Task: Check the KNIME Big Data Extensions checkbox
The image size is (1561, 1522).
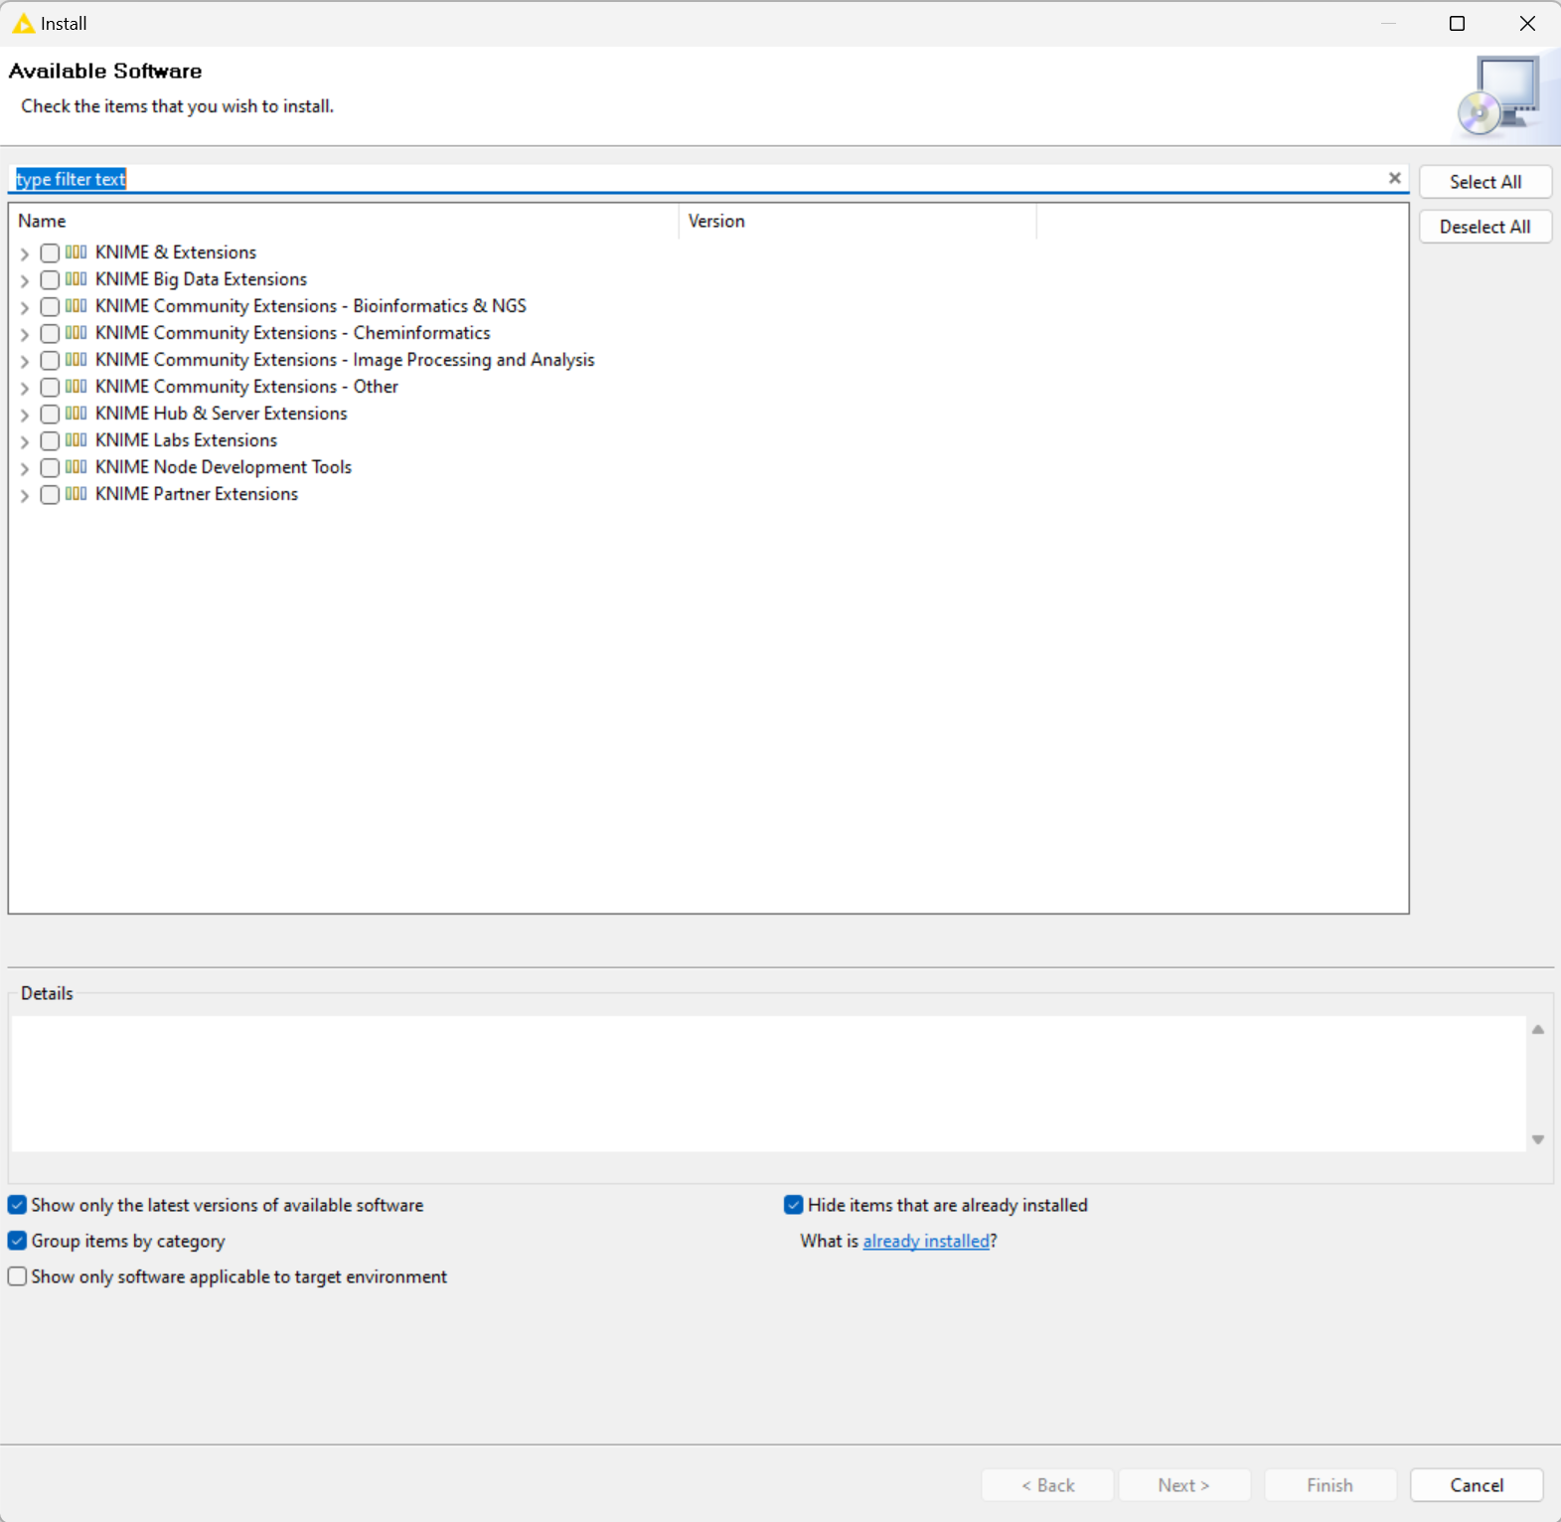Action: click(50, 280)
